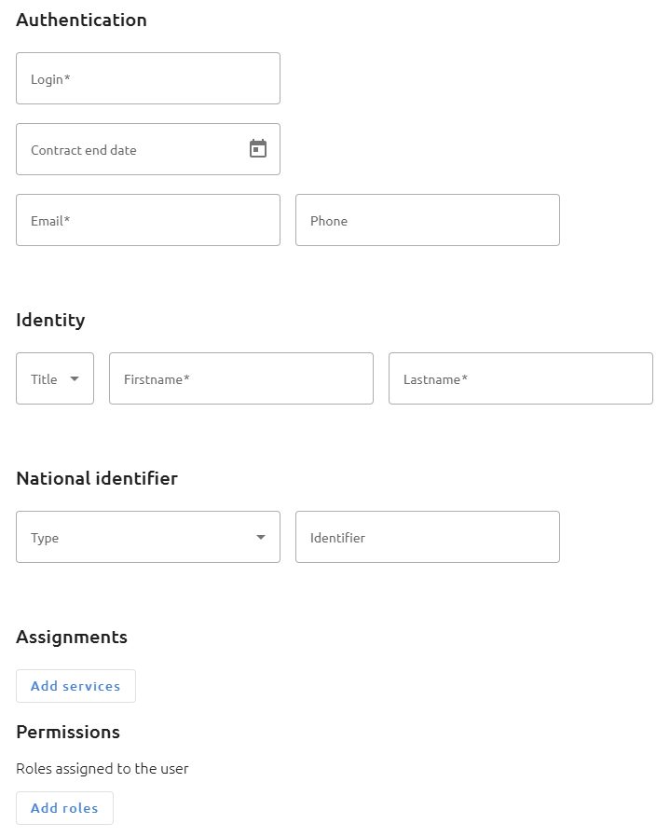This screenshot has width=670, height=837.
Task: Focus the Contract end date field
Action: point(148,149)
